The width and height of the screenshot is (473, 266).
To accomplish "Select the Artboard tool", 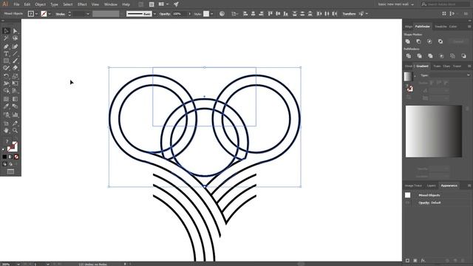I will [x=6, y=123].
